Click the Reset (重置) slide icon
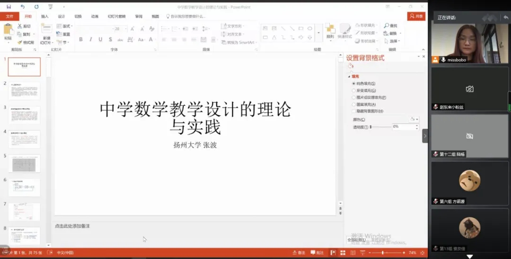Image resolution: width=511 pixels, height=259 pixels. pos(59,34)
